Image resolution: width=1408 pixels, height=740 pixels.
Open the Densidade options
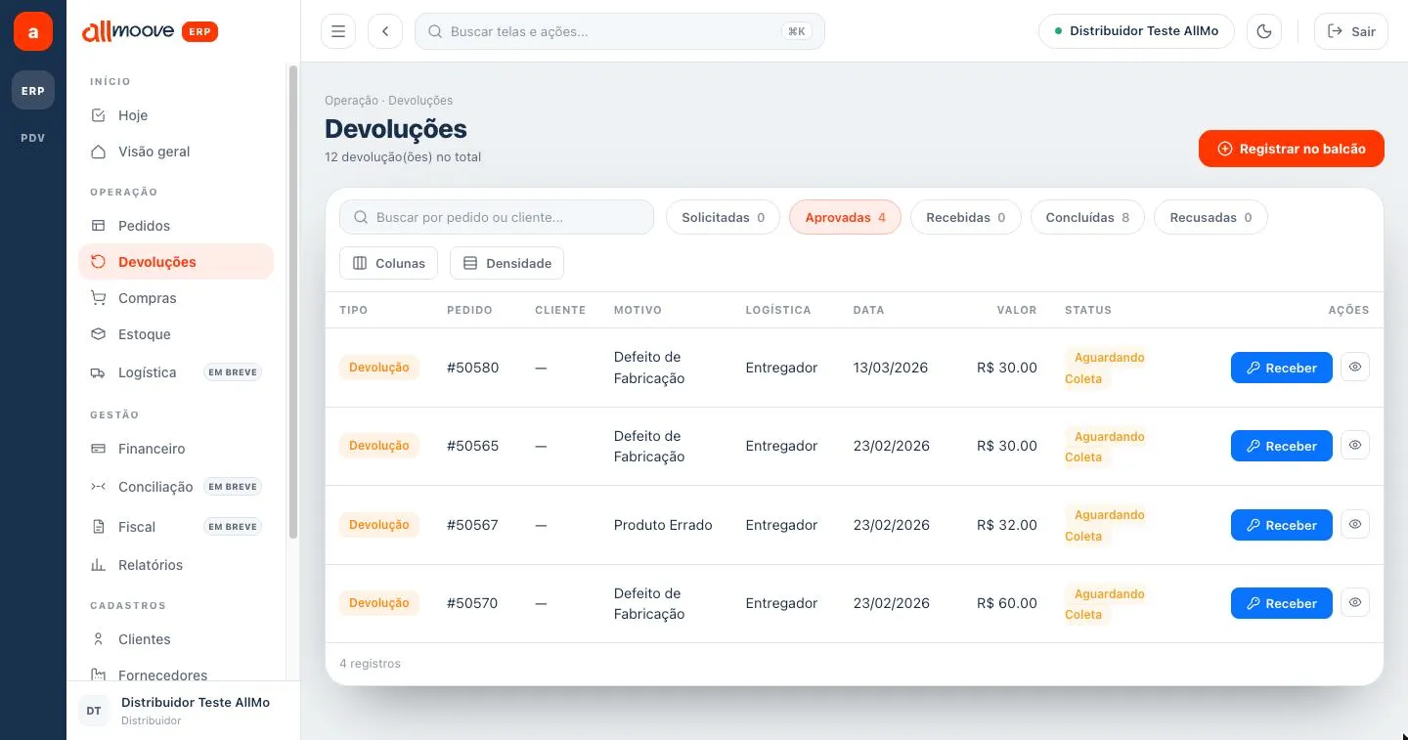point(506,263)
